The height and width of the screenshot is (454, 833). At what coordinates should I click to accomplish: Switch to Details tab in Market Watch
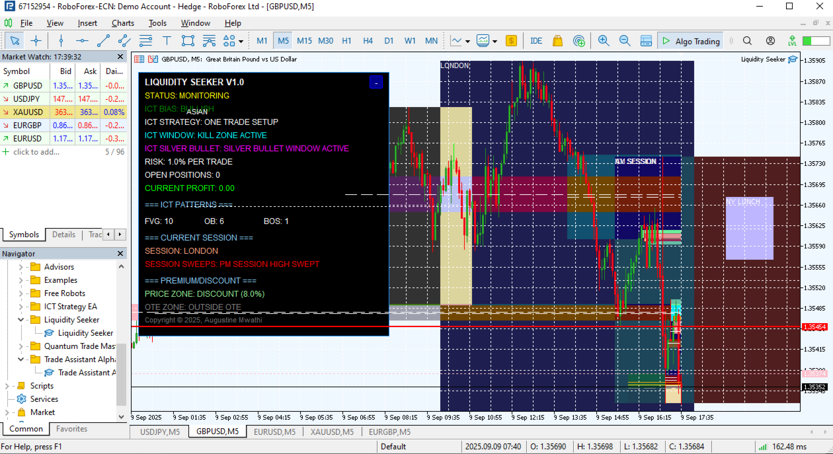point(63,235)
